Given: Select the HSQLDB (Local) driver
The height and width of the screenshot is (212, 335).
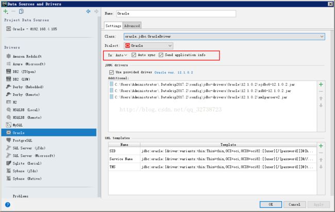Looking at the screenshot, I should (x=49, y=110).
